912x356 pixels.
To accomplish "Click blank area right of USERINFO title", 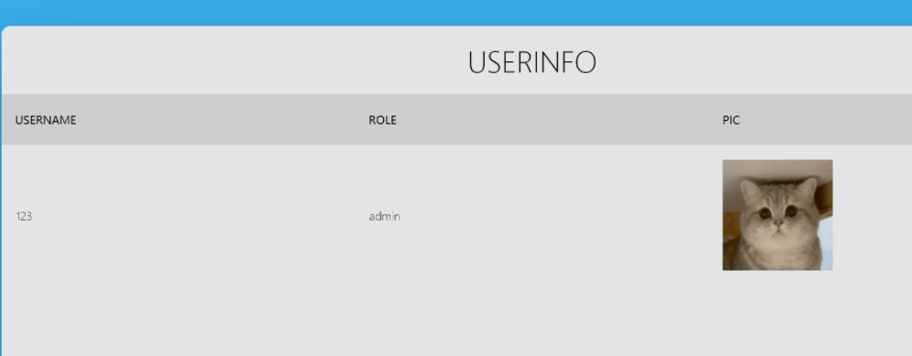I will pos(756,61).
